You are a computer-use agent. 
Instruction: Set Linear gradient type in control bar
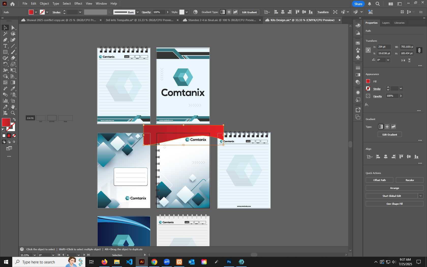tap(223, 12)
